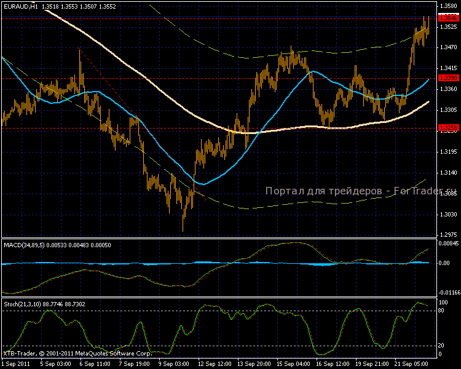Click the EURAUD,H1 chart title label

(20, 6)
